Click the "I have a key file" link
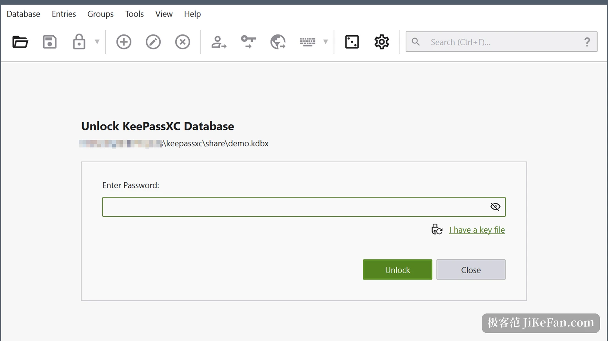Screen dimensions: 608x341 click(477, 230)
